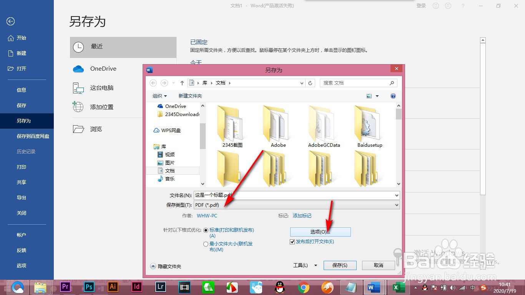525x295 pixels.
Task: Click the author WHW-PC link
Action: click(x=207, y=216)
